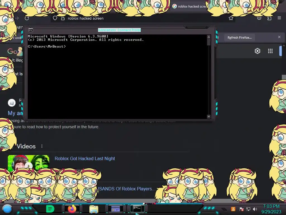Click the tray overflow keyboard icon
Viewport: 286px width, 215px height.
pos(224,209)
